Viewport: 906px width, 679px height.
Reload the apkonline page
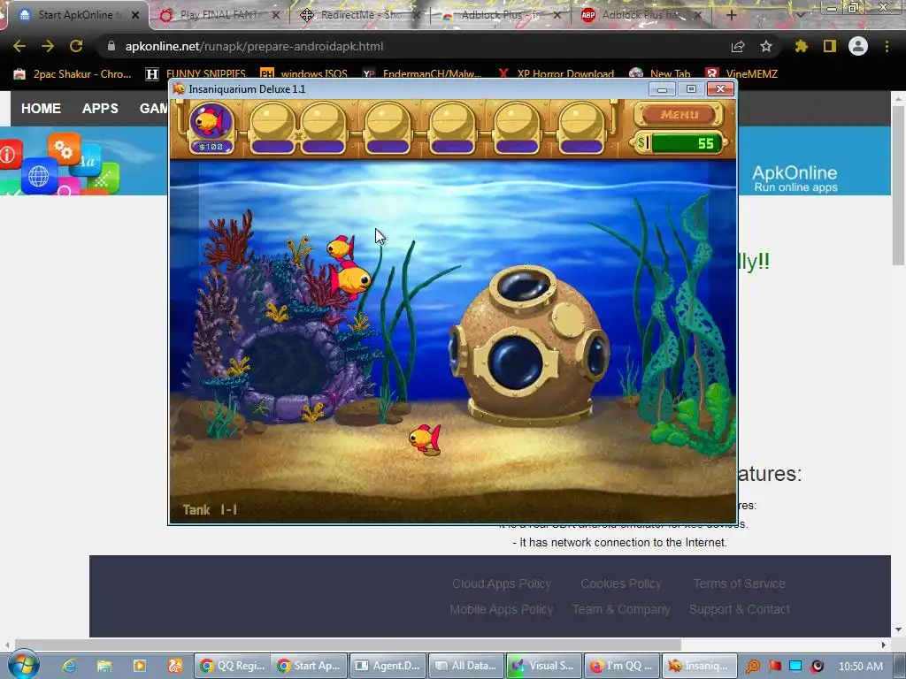tap(76, 46)
